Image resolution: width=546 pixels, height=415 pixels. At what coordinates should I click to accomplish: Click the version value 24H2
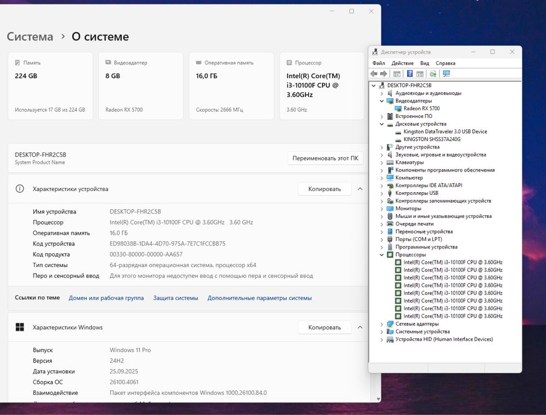[x=117, y=361]
